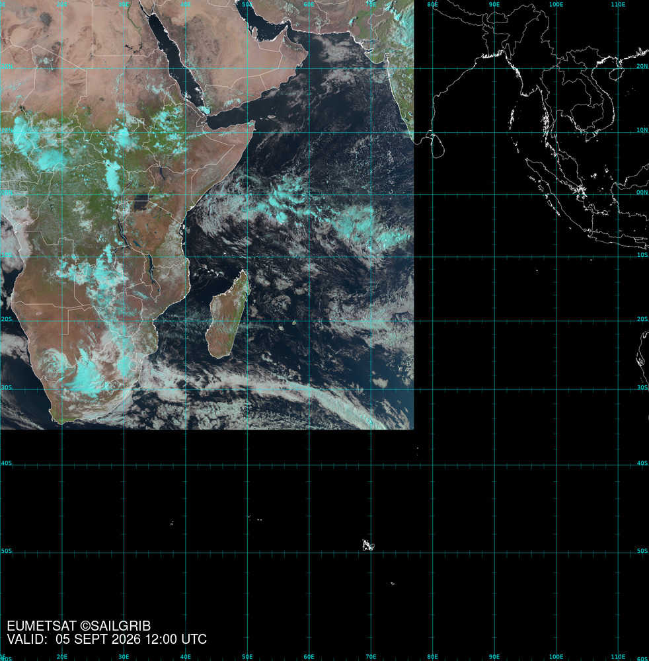Click the VALID 05 SEPT 2026 timestamp
Image resolution: width=649 pixels, height=661 pixels.
click(107, 639)
